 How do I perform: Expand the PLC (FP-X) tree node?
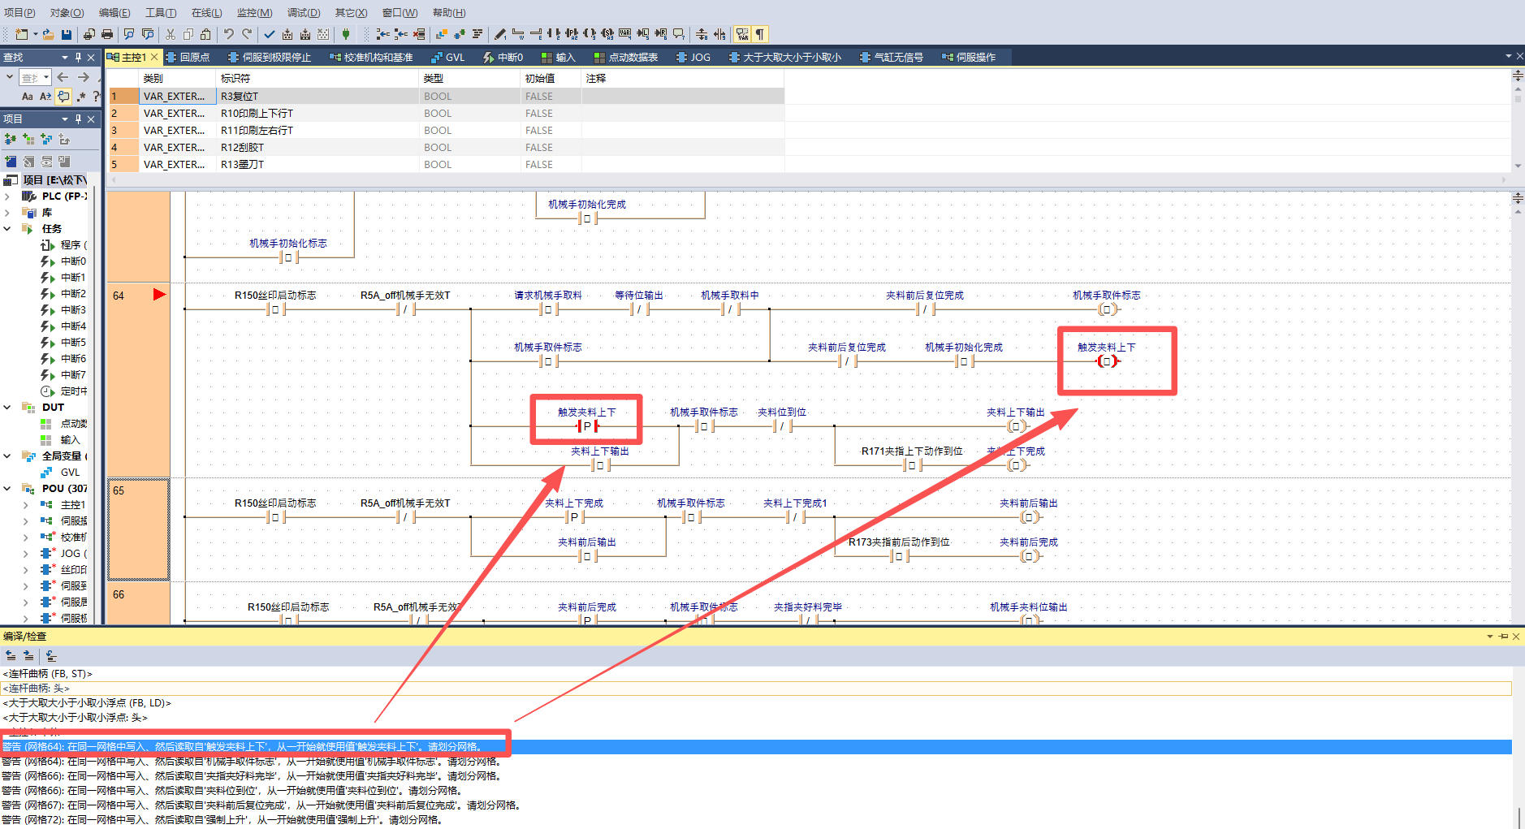(7, 196)
